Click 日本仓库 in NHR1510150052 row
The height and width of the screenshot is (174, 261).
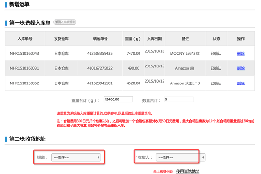point(61,83)
